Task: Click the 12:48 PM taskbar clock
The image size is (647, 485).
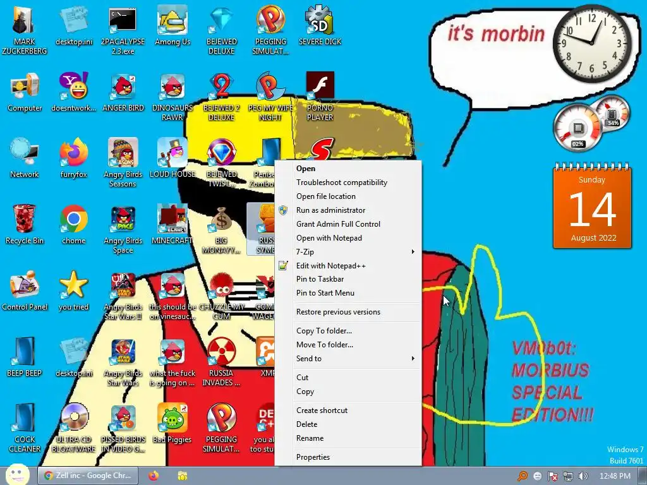Action: pyautogui.click(x=615, y=476)
